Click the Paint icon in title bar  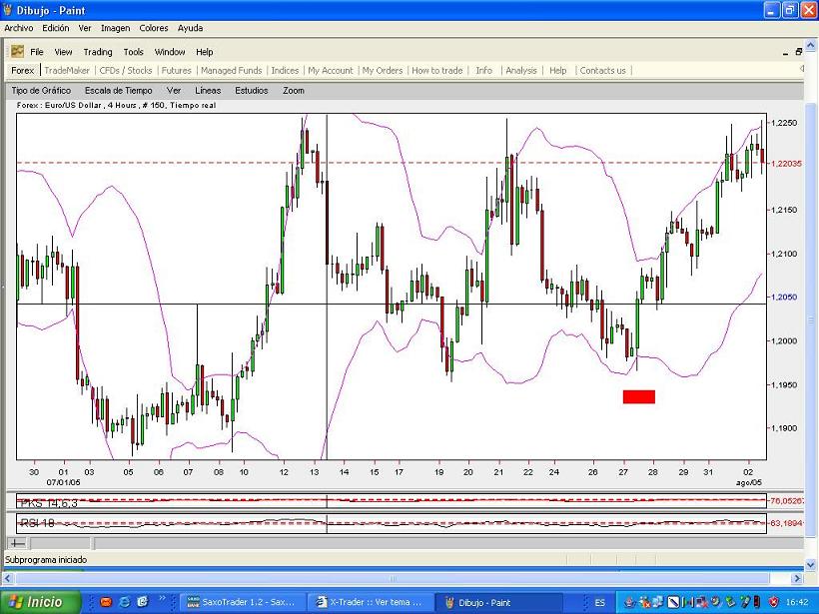pyautogui.click(x=8, y=10)
